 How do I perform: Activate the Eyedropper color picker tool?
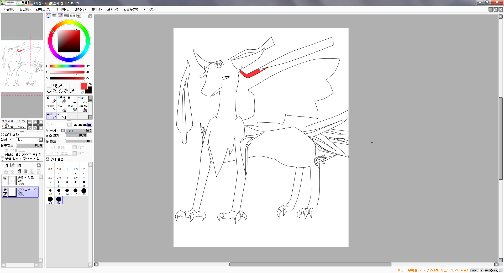click(72, 91)
